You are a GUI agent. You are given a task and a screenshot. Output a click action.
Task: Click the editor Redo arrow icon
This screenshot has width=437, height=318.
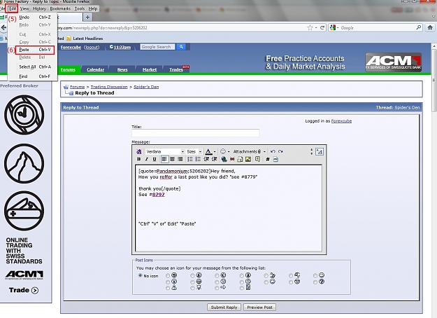(280, 151)
